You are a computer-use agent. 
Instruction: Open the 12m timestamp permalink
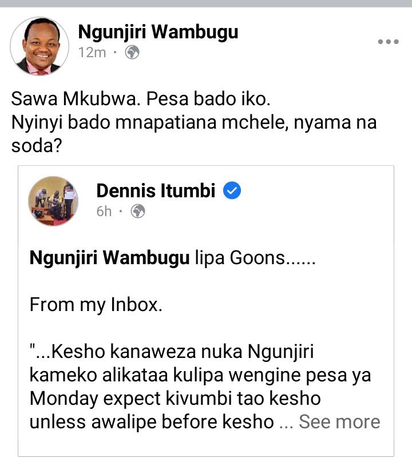pyautogui.click(x=92, y=53)
